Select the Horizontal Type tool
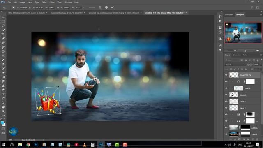Viewport: 263px width, 148px height. click(x=3, y=94)
